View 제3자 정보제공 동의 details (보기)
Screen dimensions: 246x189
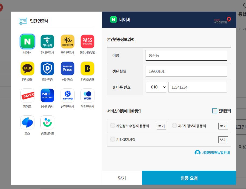point(223,126)
